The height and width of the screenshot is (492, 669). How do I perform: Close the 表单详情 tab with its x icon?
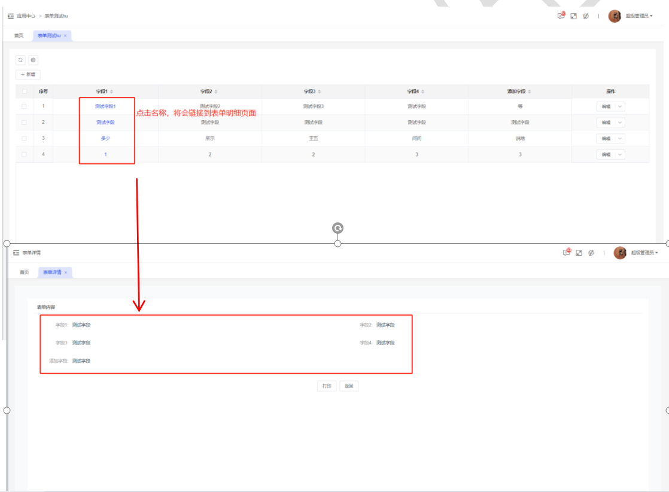click(x=66, y=273)
